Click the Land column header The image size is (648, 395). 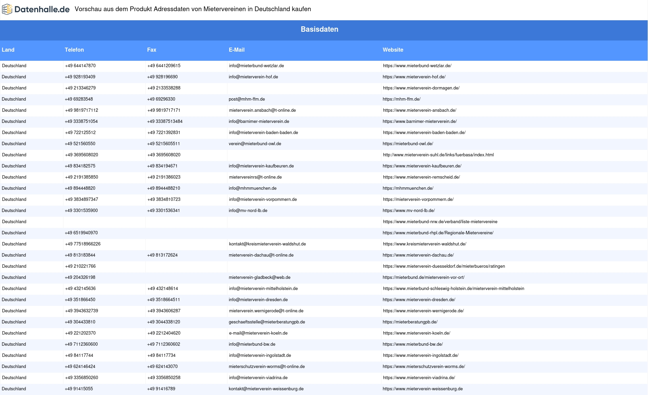8,50
